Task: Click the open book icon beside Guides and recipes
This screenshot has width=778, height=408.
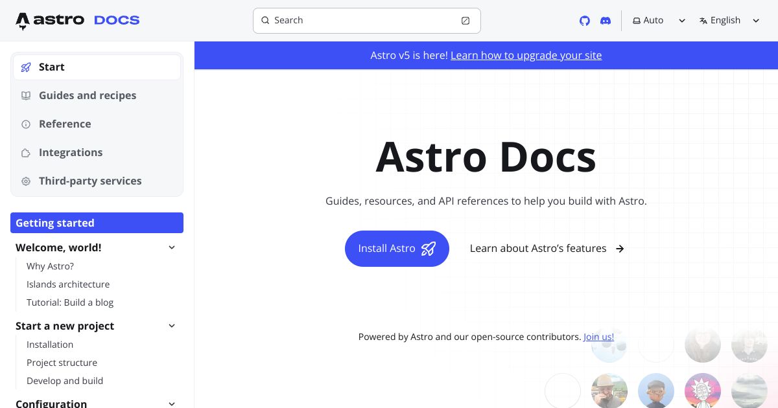Action: (26, 96)
